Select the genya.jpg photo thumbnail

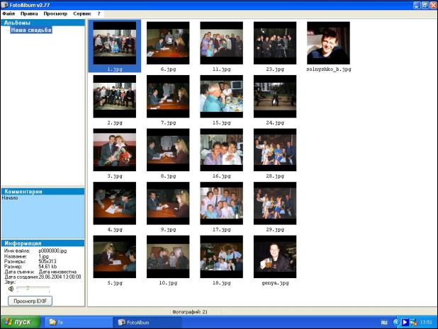coord(275,257)
